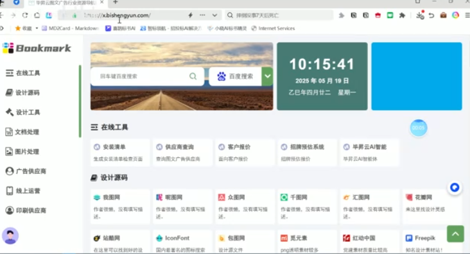Click the blue banner panel
470x254 pixels.
click(417, 76)
